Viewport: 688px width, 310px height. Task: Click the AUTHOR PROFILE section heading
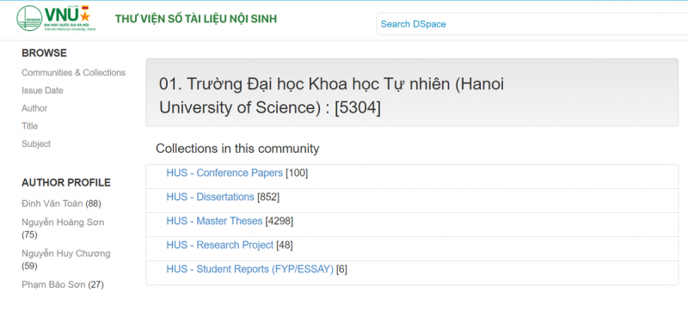tap(66, 183)
